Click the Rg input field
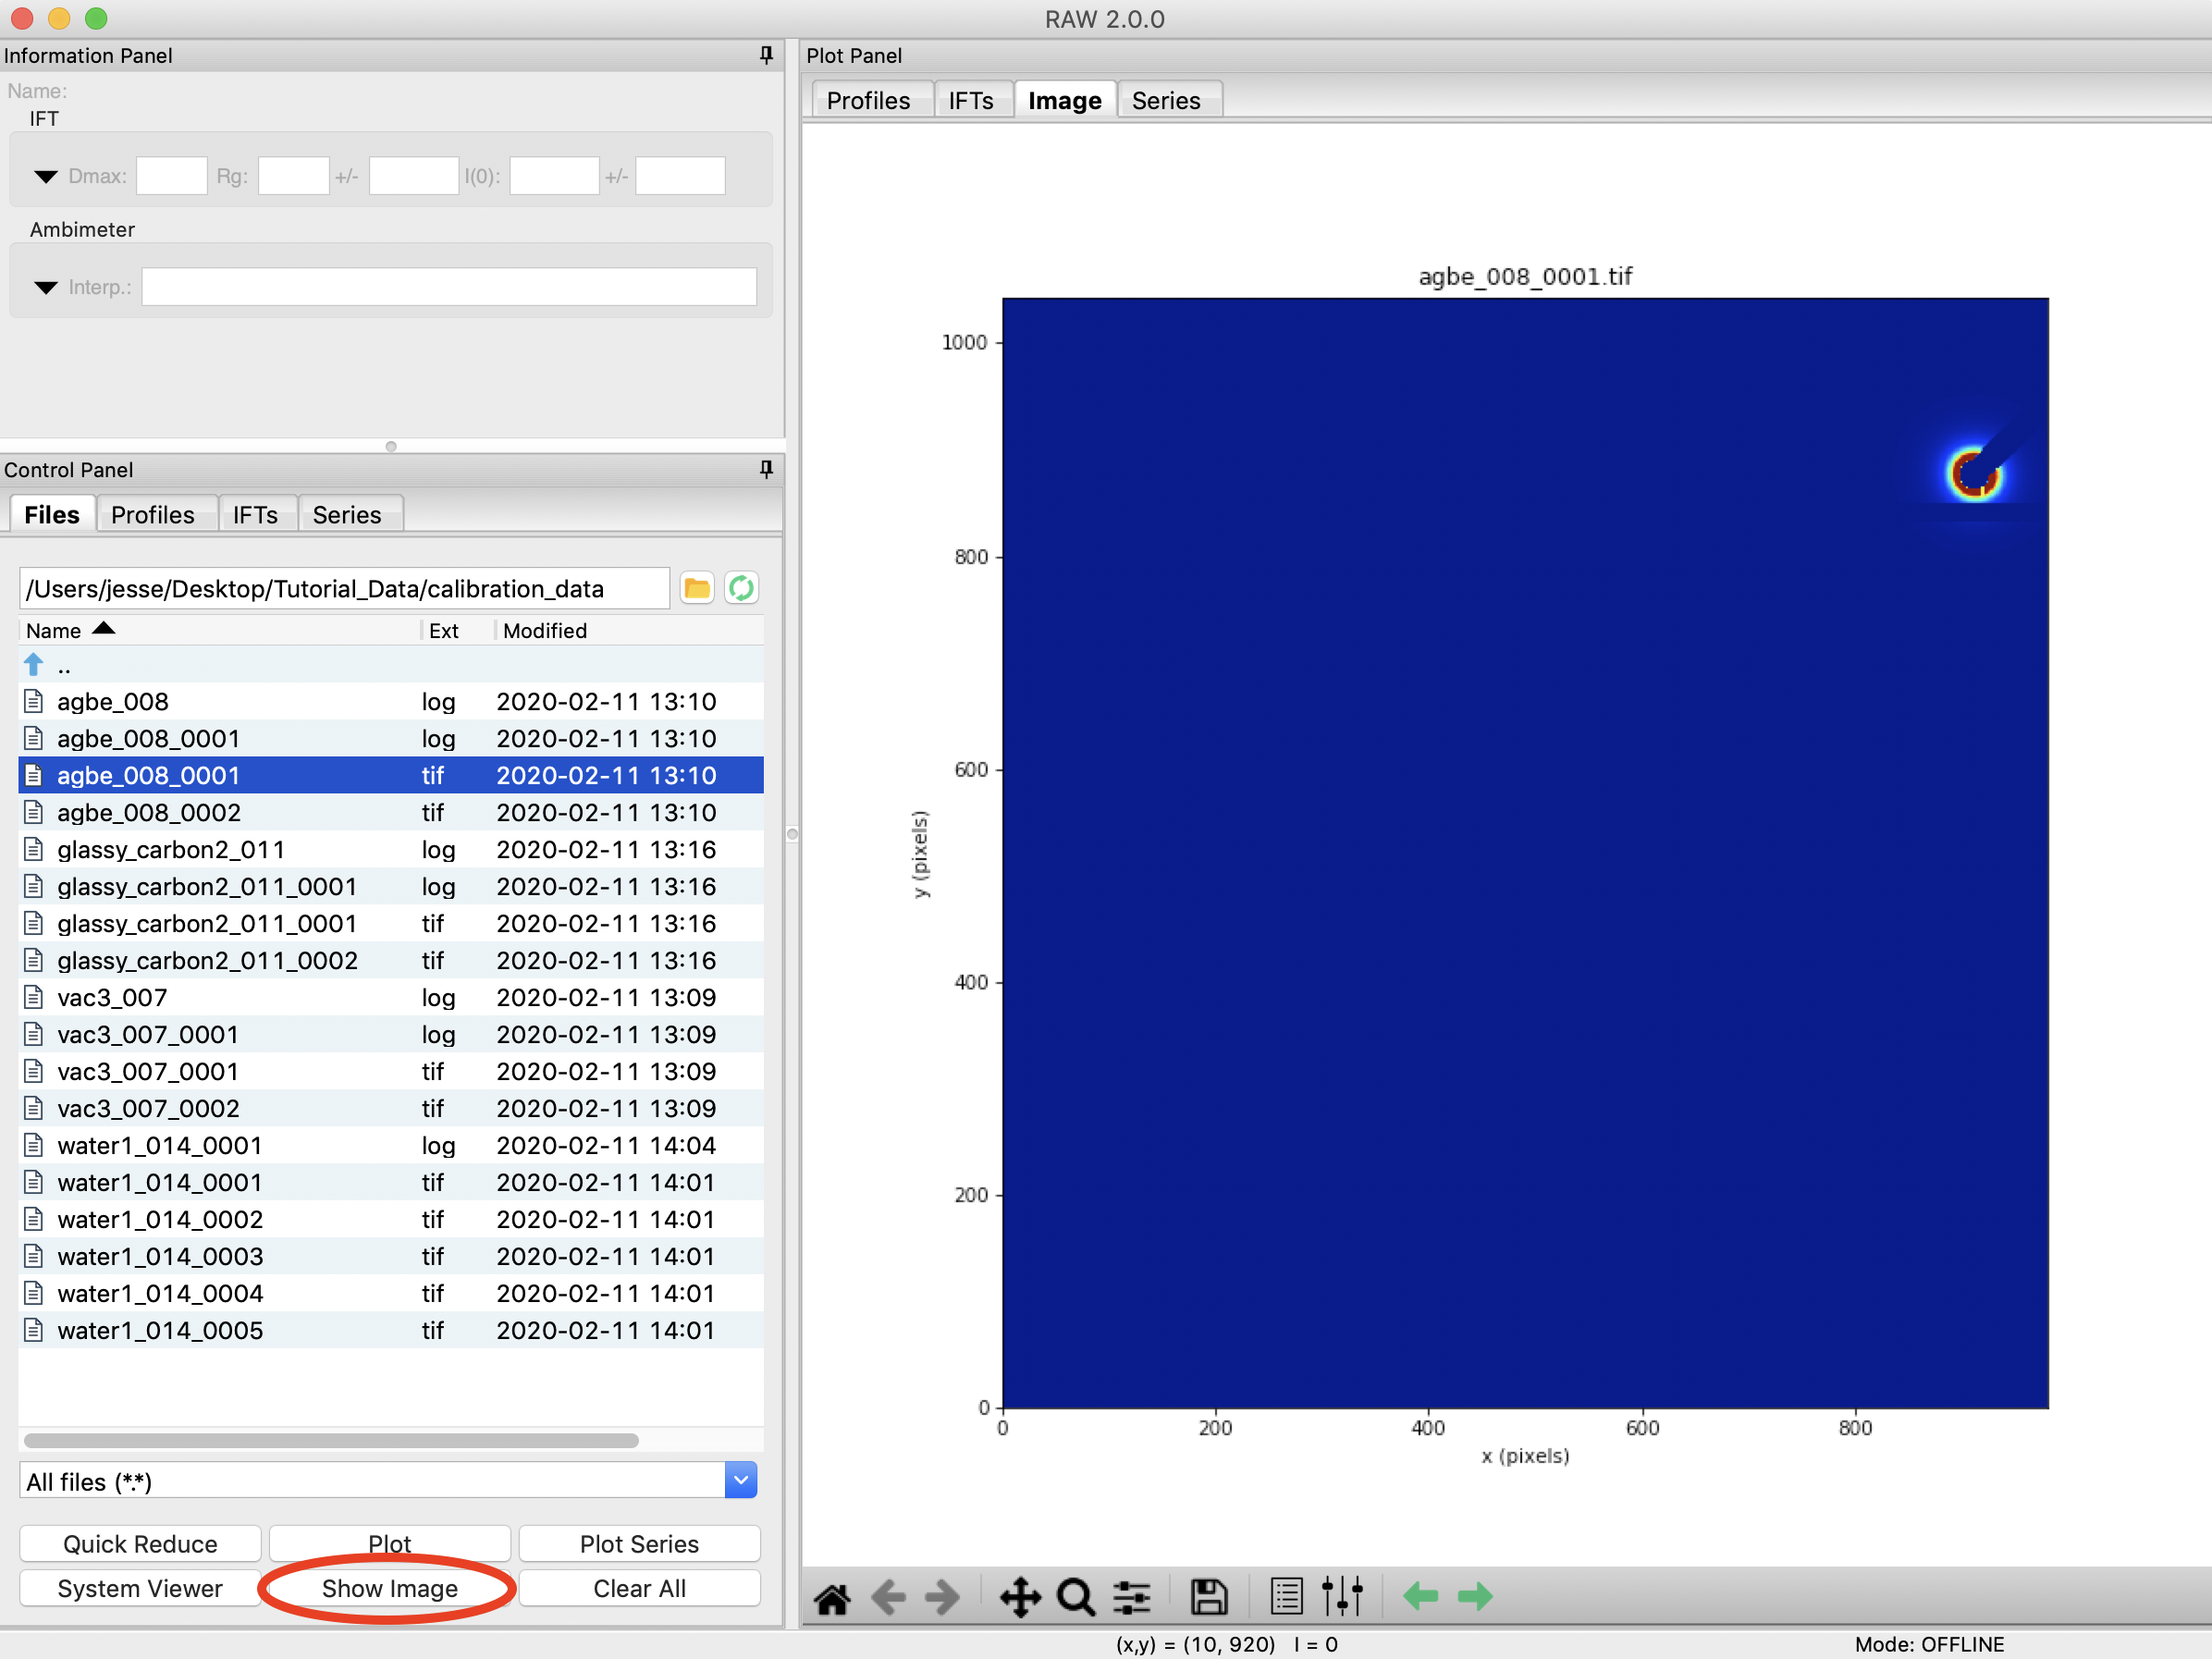The height and width of the screenshot is (1659, 2212). 293,176
